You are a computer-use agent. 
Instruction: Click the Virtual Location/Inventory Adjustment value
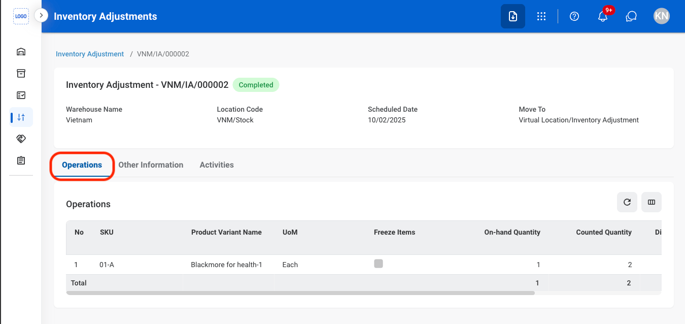coord(578,120)
